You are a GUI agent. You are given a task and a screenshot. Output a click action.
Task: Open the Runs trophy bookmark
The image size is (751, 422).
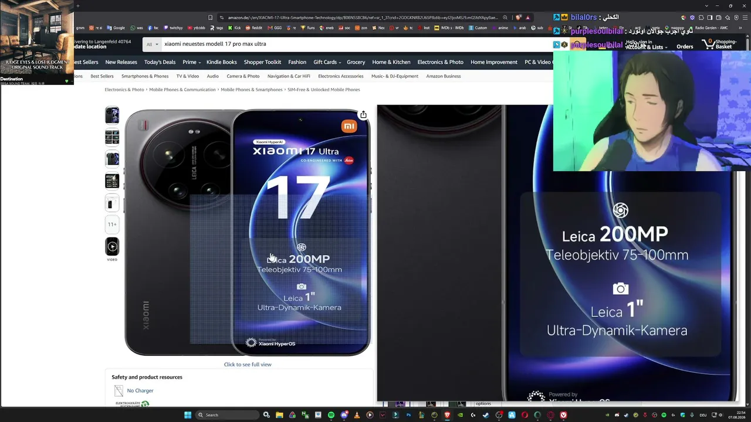click(x=308, y=28)
